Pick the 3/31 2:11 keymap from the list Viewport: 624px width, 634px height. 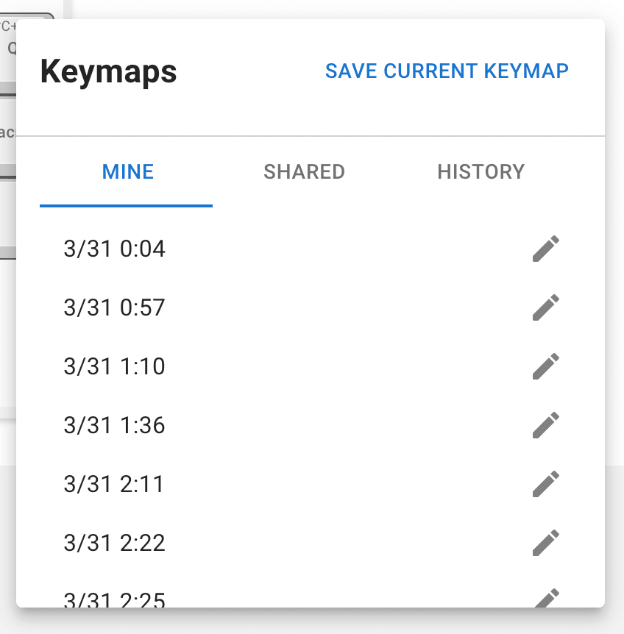pos(113,484)
